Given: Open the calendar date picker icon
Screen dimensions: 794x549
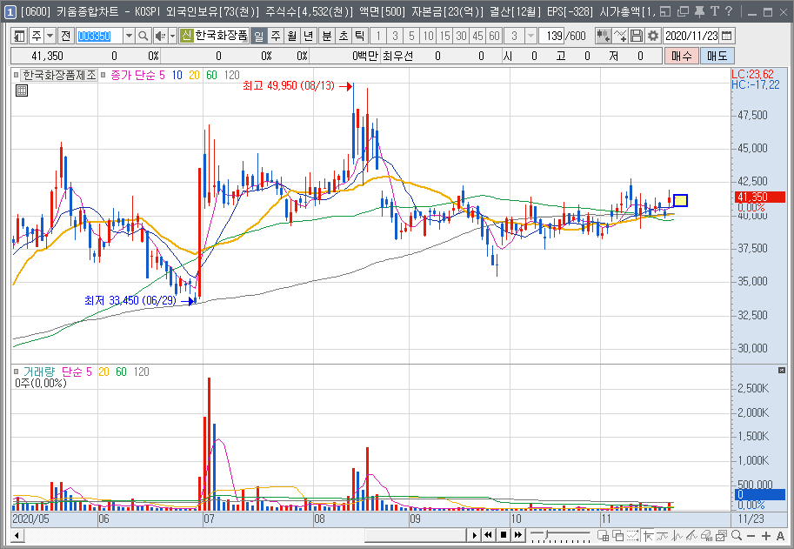Looking at the screenshot, I should (x=727, y=36).
